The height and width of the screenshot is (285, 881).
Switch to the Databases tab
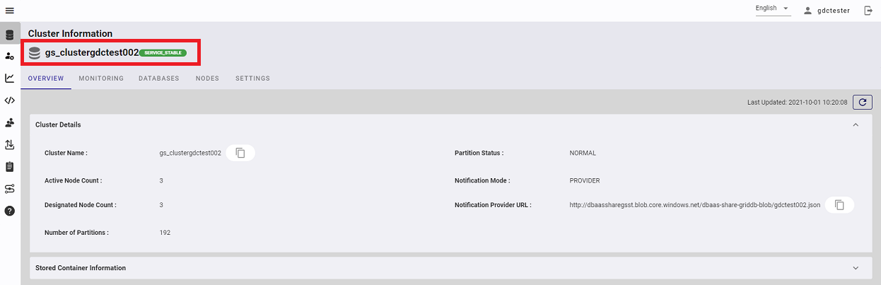pos(159,78)
